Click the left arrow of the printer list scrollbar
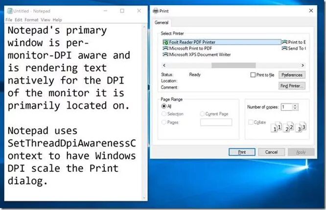This screenshot has height=210, width=326. tap(164, 65)
